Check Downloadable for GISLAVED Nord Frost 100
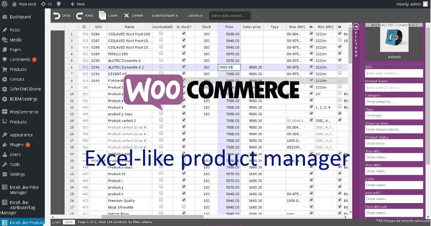The width and height of the screenshot is (431, 226). click(161, 33)
